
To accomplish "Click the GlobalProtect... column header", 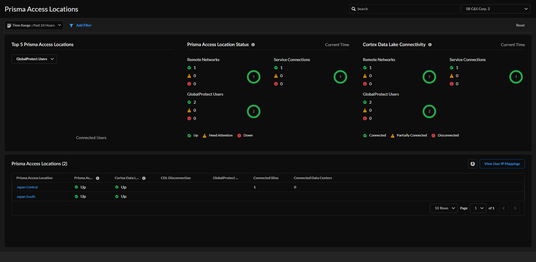I will pyautogui.click(x=226, y=178).
